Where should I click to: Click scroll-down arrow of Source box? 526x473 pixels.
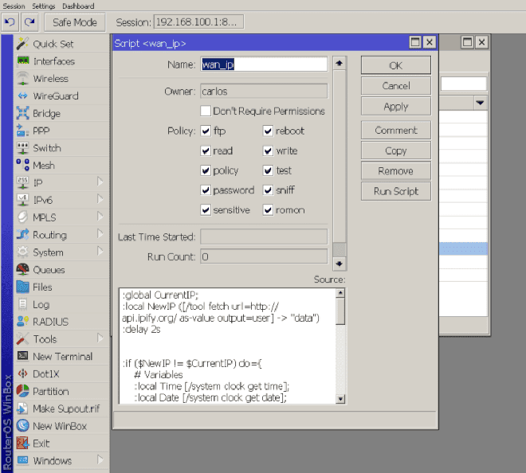(x=340, y=399)
